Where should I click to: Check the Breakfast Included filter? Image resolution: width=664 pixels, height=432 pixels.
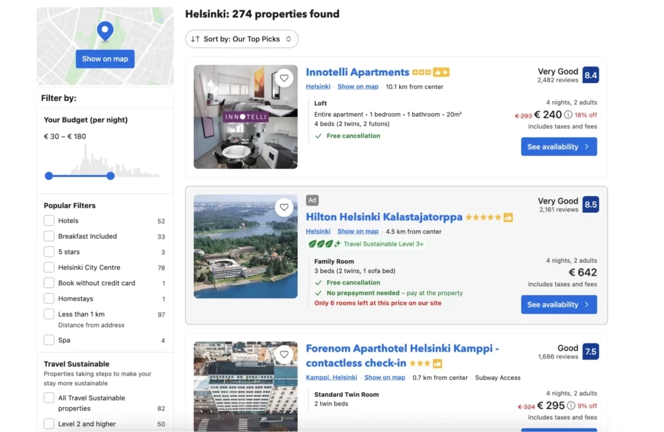[x=49, y=236]
